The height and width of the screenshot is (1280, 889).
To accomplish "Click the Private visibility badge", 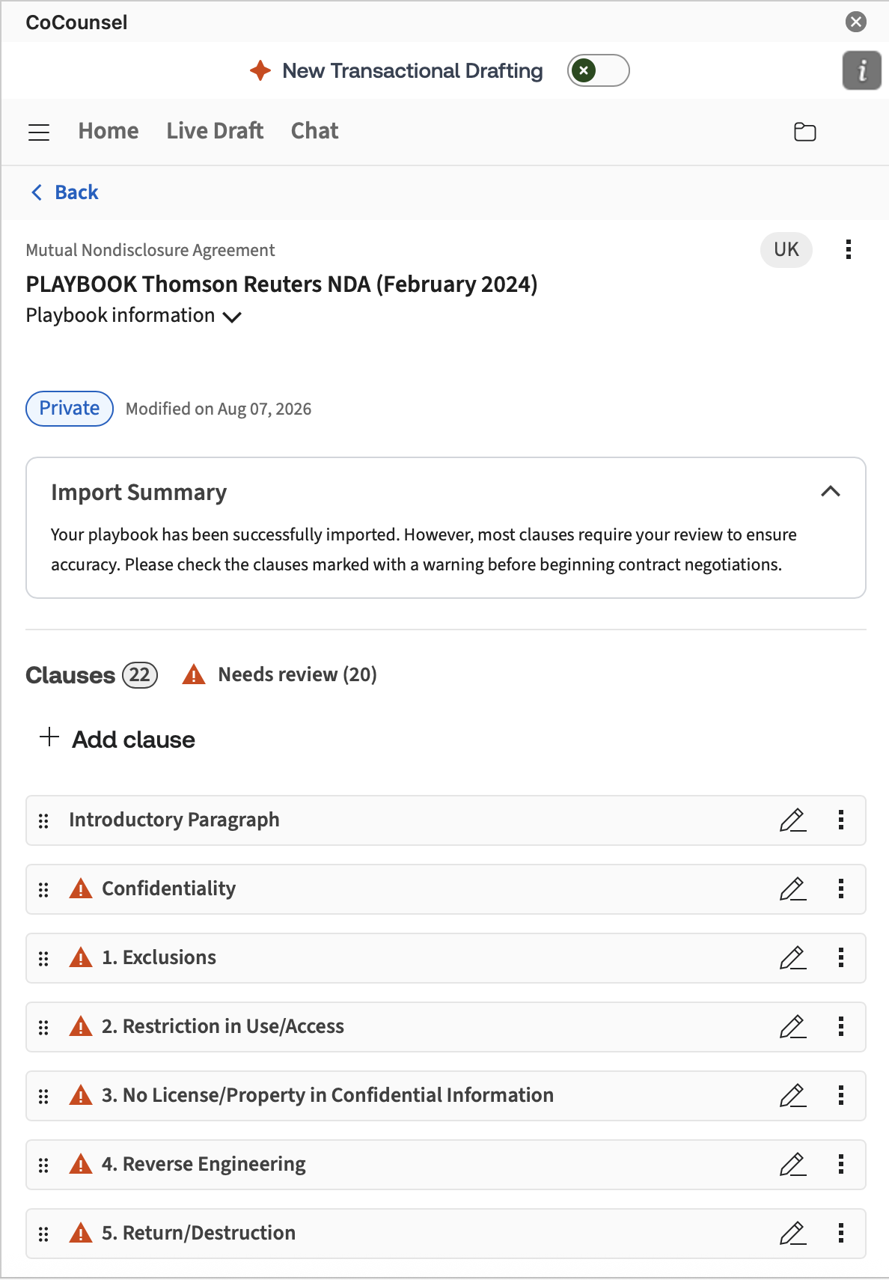I will coord(70,409).
